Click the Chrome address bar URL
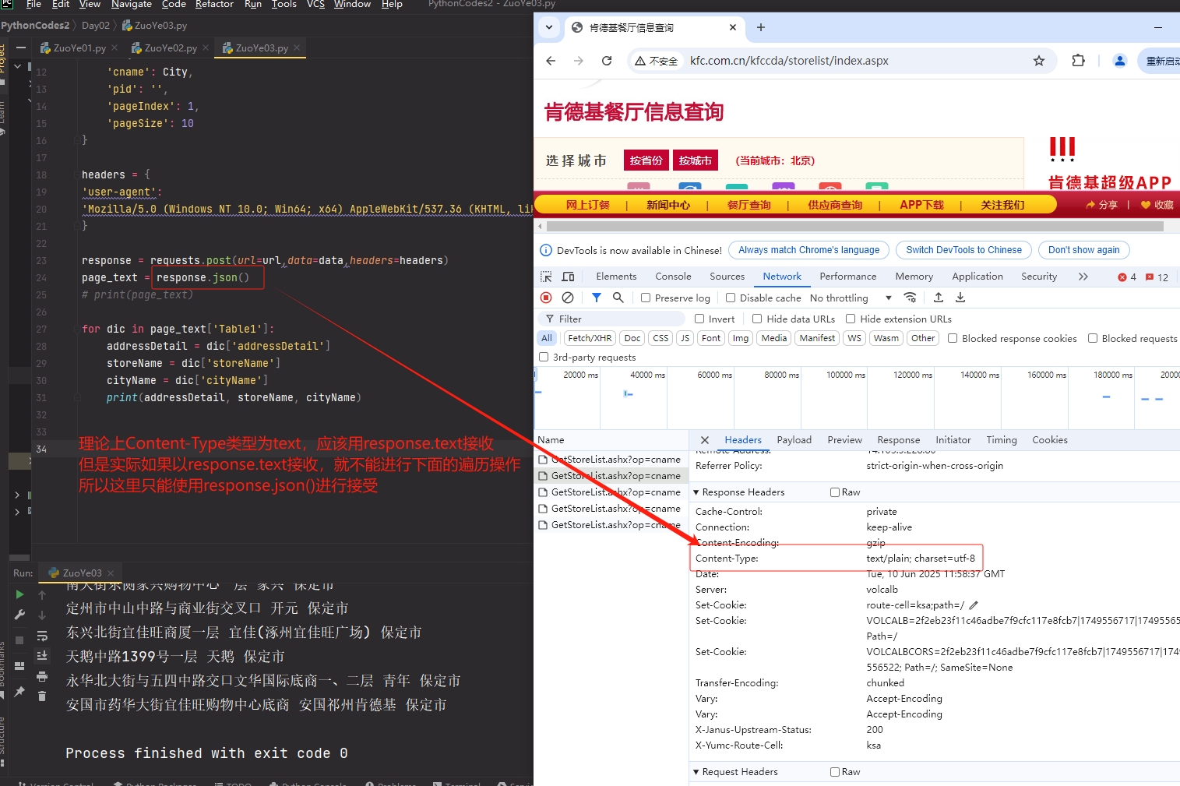The width and height of the screenshot is (1180, 786). pyautogui.click(x=788, y=61)
